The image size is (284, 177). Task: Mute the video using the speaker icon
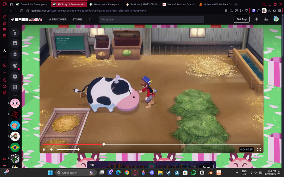click(x=52, y=150)
